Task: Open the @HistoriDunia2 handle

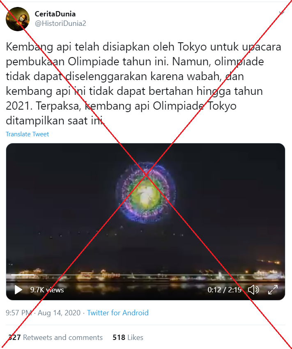Action: tap(60, 23)
